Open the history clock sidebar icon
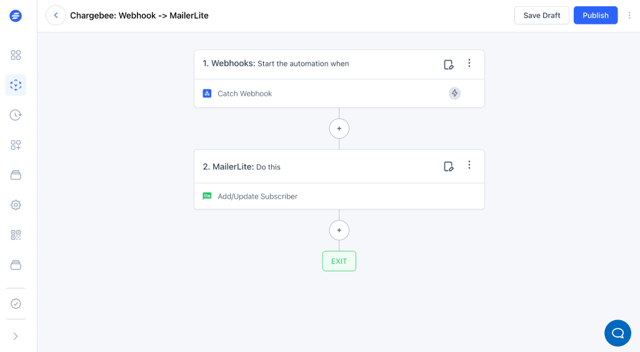Image resolution: width=640 pixels, height=352 pixels. click(16, 115)
